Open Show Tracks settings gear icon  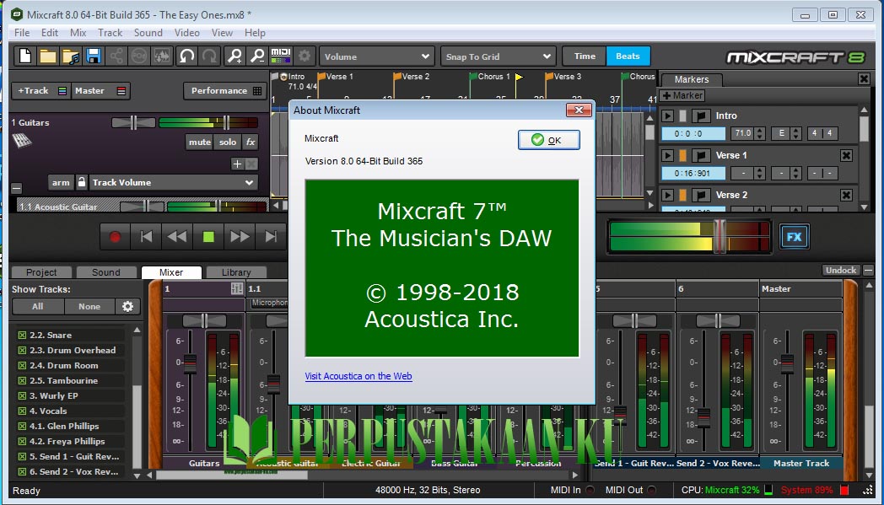(128, 306)
